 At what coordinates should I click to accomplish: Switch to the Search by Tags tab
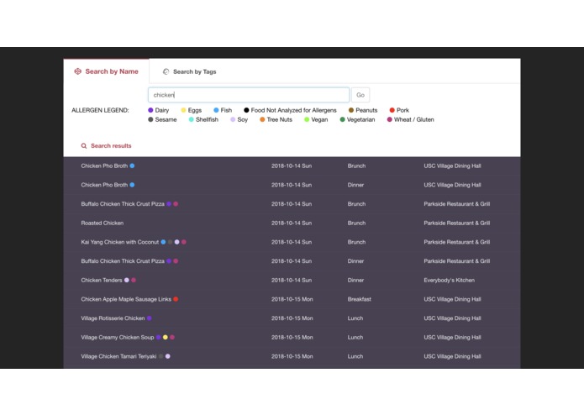(189, 71)
